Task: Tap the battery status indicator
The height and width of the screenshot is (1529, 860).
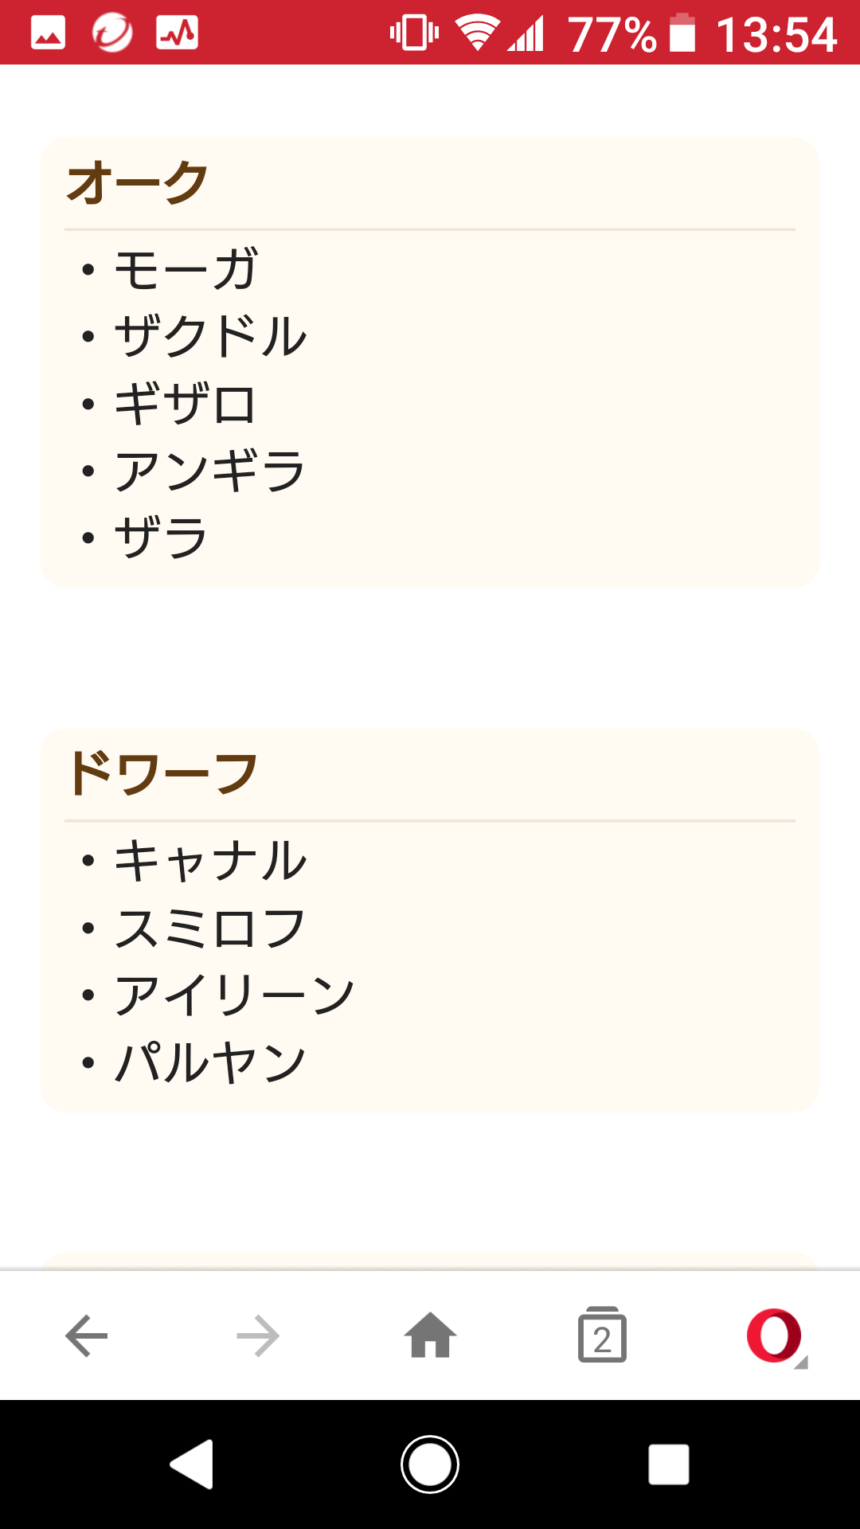Action: pos(682,33)
